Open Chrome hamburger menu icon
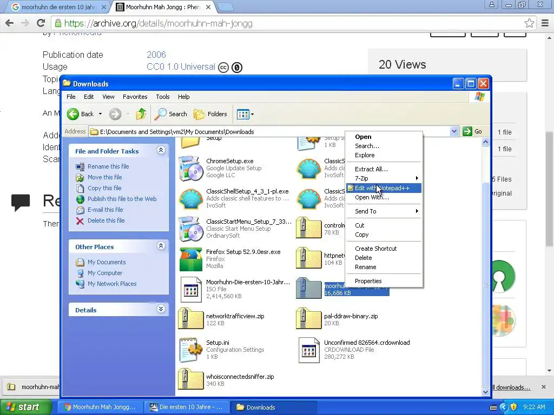Image resolution: width=554 pixels, height=415 pixels. pos(545,23)
